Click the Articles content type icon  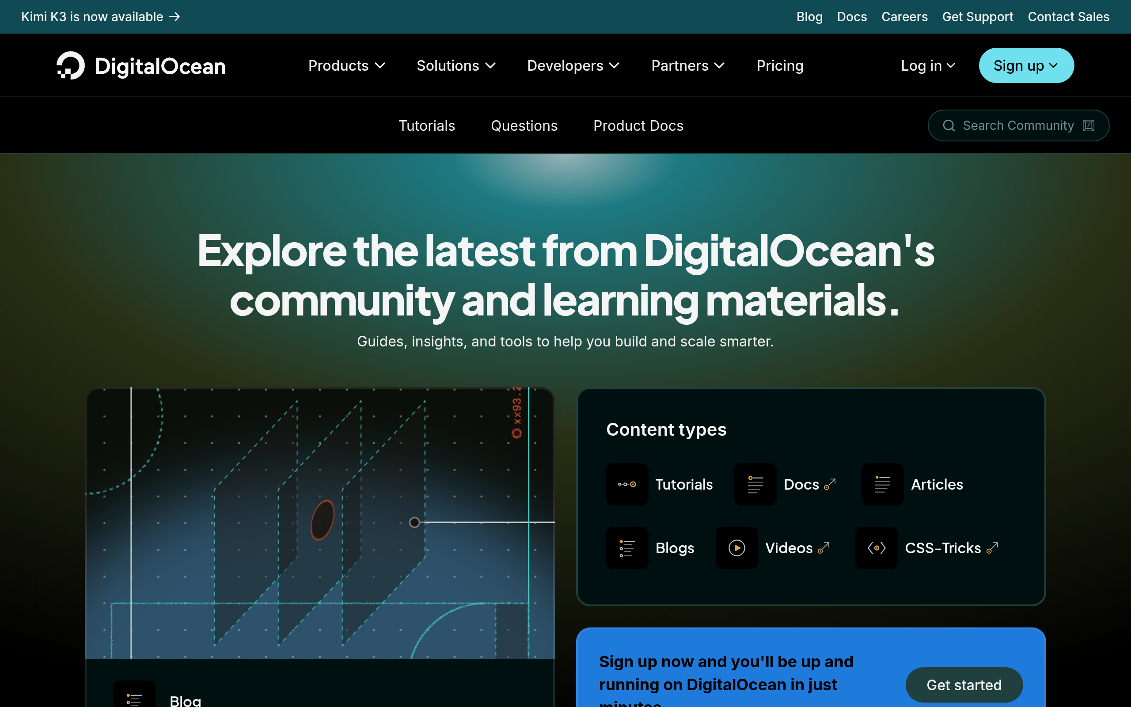coord(882,484)
